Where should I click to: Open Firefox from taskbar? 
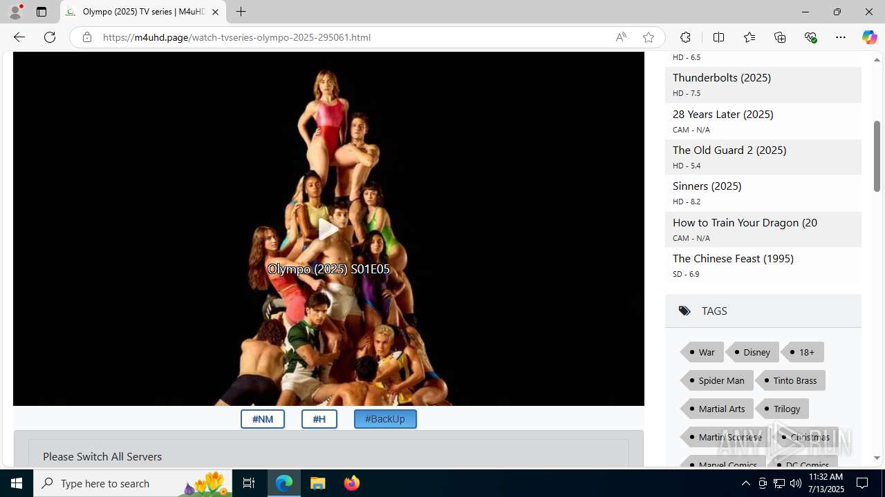pyautogui.click(x=351, y=483)
